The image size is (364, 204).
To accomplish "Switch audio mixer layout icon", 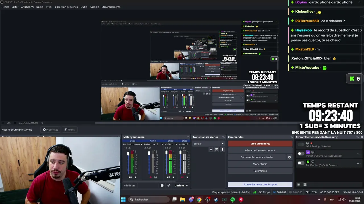I will (x=162, y=186).
